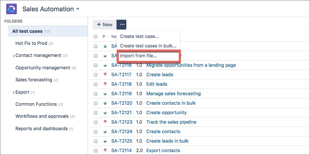
Task: Click the green priority arrow beside SA-T2120
Action: (105, 103)
